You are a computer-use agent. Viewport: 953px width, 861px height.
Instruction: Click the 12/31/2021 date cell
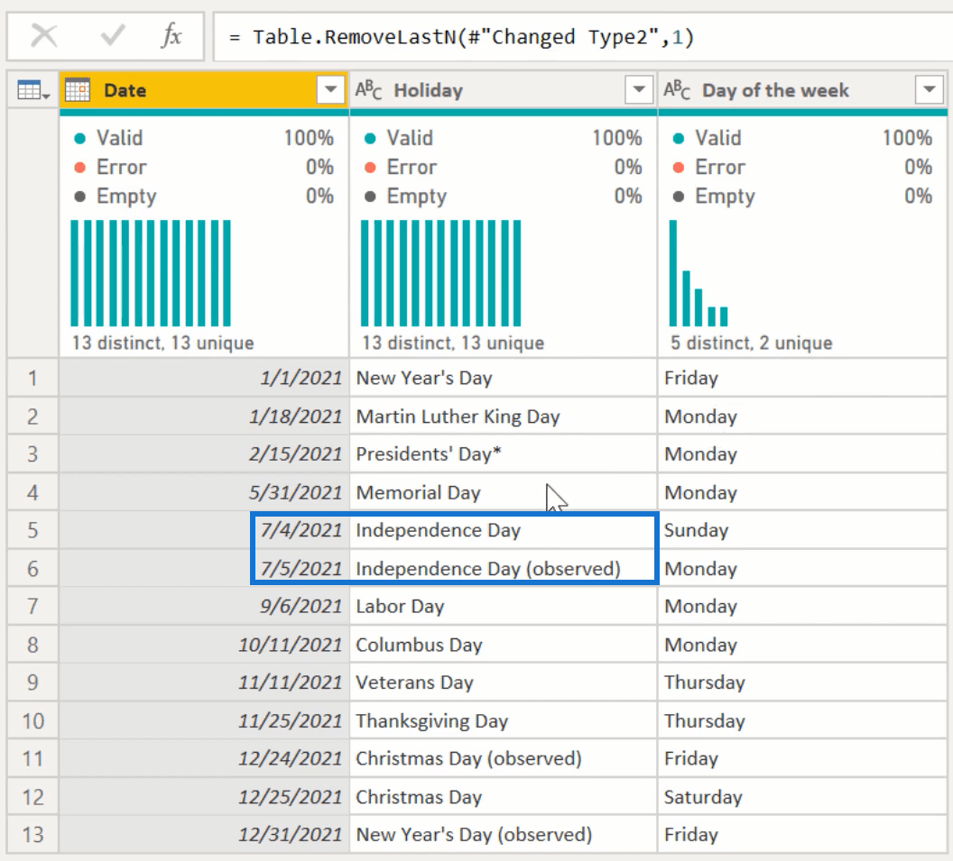click(204, 835)
